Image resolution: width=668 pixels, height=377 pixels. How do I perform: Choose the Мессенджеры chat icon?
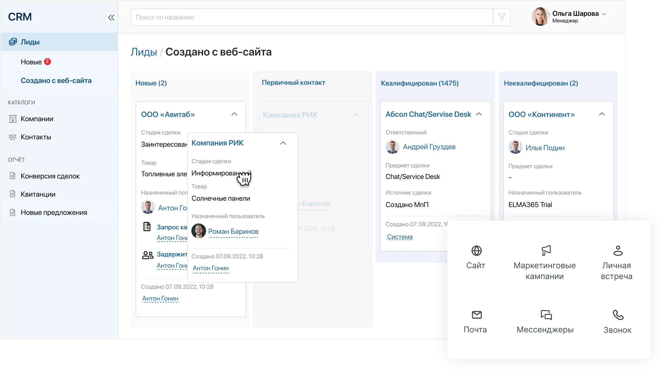(546, 315)
